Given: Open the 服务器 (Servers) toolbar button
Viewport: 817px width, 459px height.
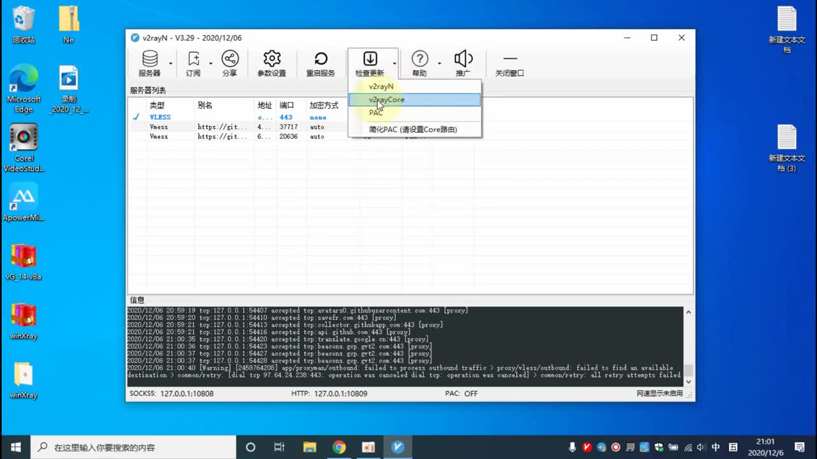Looking at the screenshot, I should [x=150, y=64].
